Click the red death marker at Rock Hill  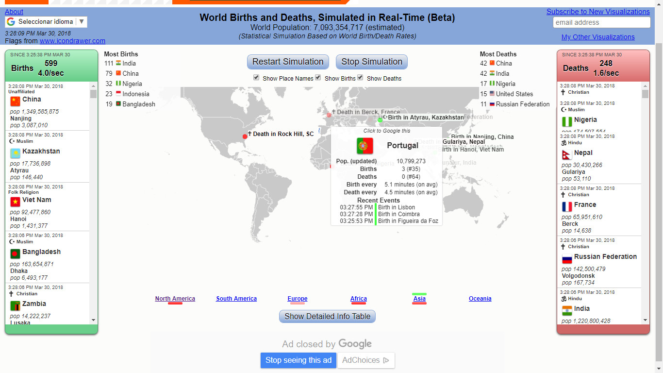(x=245, y=136)
